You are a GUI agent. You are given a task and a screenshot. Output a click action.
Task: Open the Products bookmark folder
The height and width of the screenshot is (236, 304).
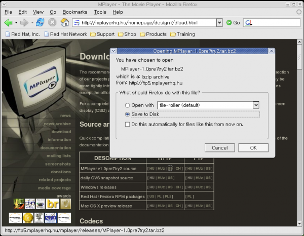click(153, 34)
